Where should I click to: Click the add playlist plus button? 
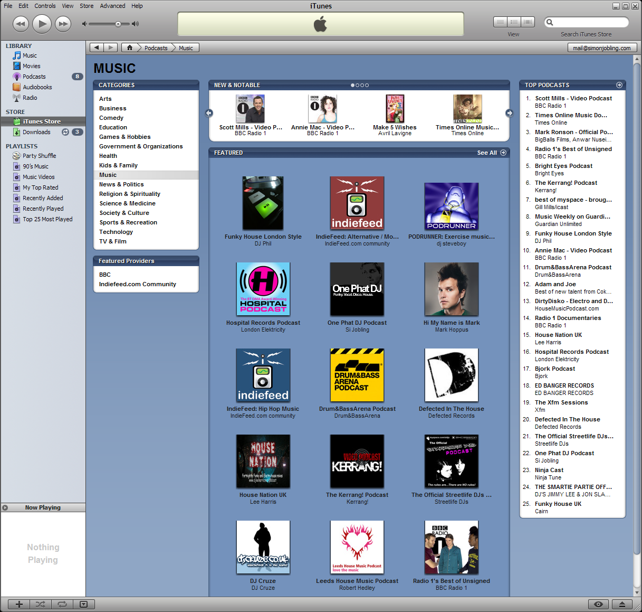[x=19, y=604]
